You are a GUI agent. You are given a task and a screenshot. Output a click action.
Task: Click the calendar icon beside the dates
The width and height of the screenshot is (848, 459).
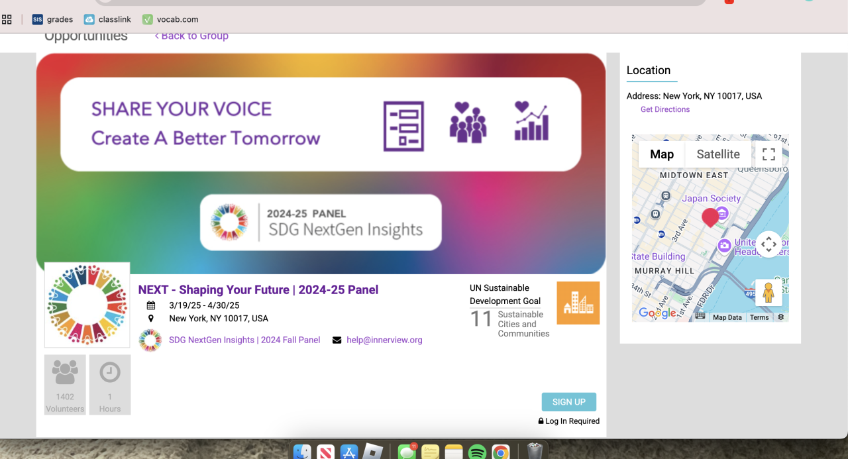click(151, 305)
